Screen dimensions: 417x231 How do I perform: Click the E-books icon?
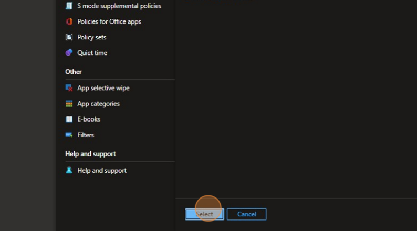pyautogui.click(x=69, y=119)
